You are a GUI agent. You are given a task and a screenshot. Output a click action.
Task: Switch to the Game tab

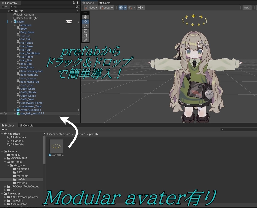tap(105, 3)
